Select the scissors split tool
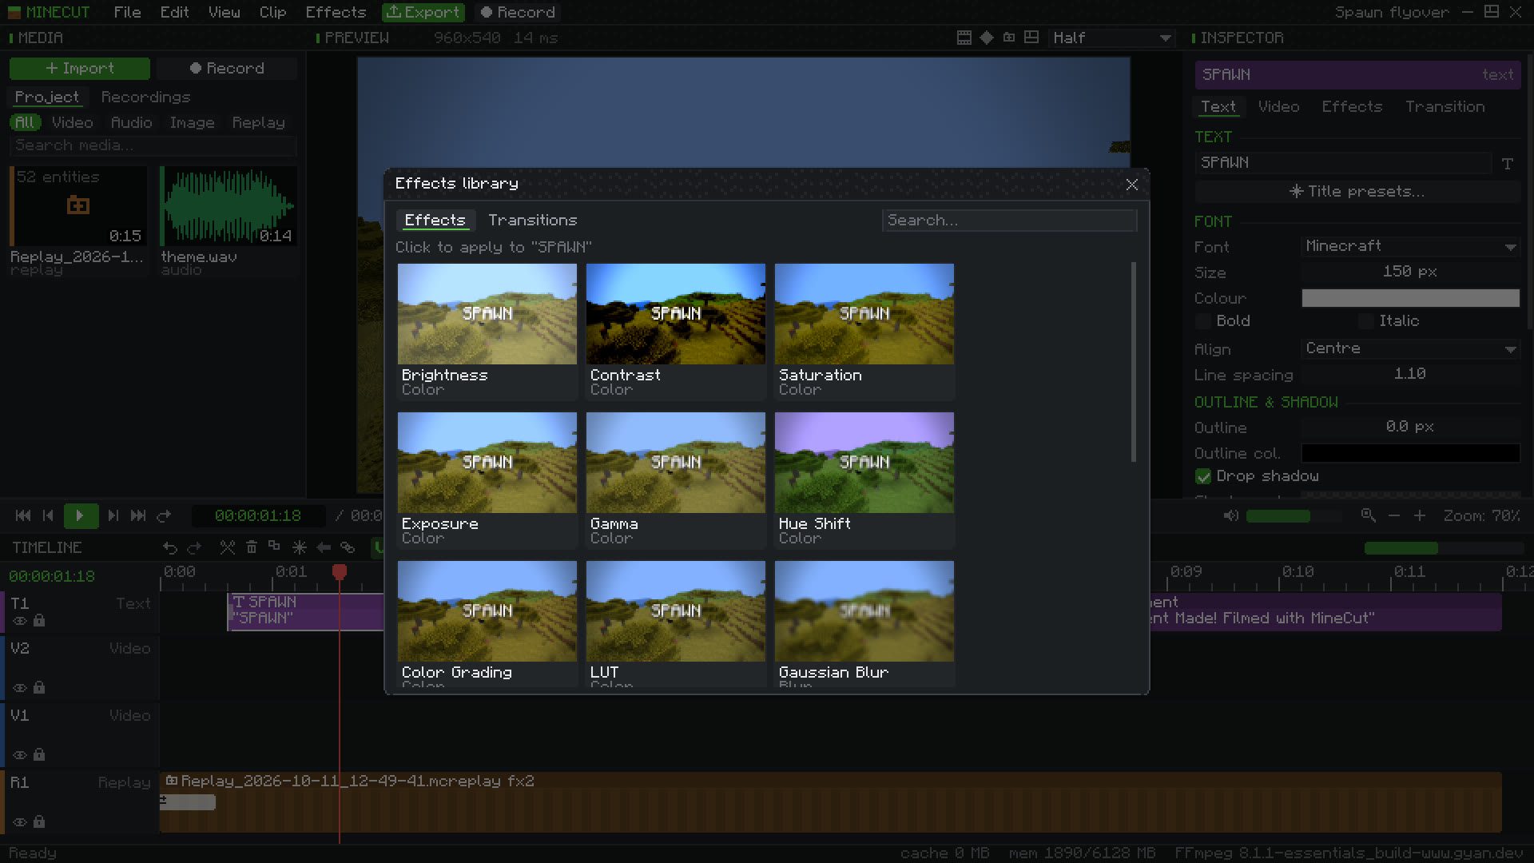1534x863 pixels. coord(228,547)
